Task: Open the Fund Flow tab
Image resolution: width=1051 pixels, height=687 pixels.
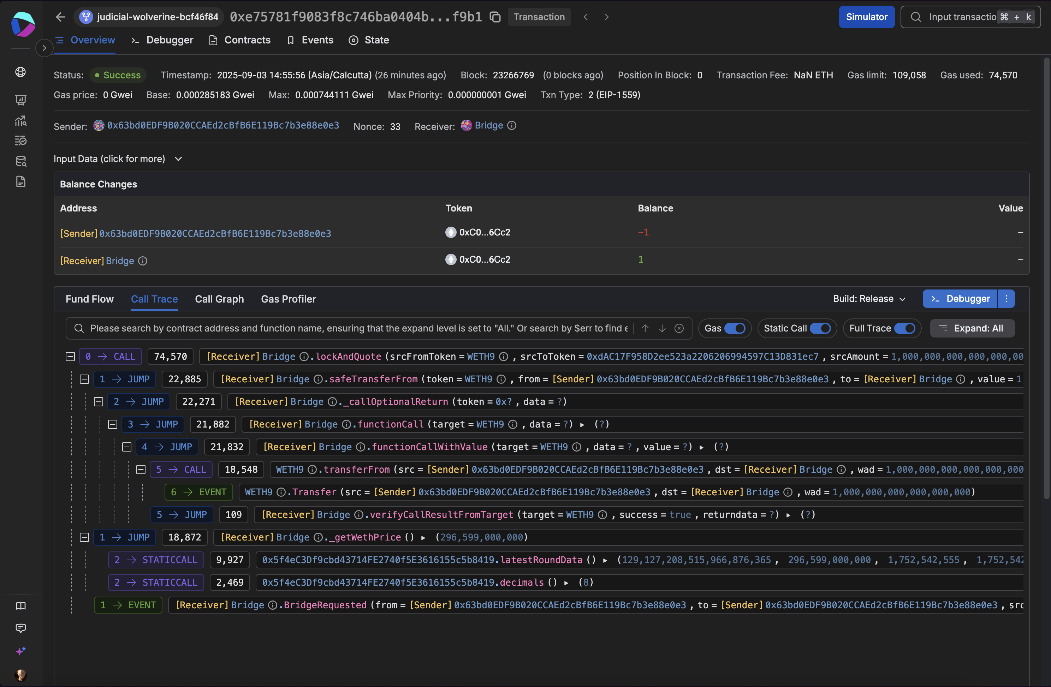Action: click(x=90, y=299)
